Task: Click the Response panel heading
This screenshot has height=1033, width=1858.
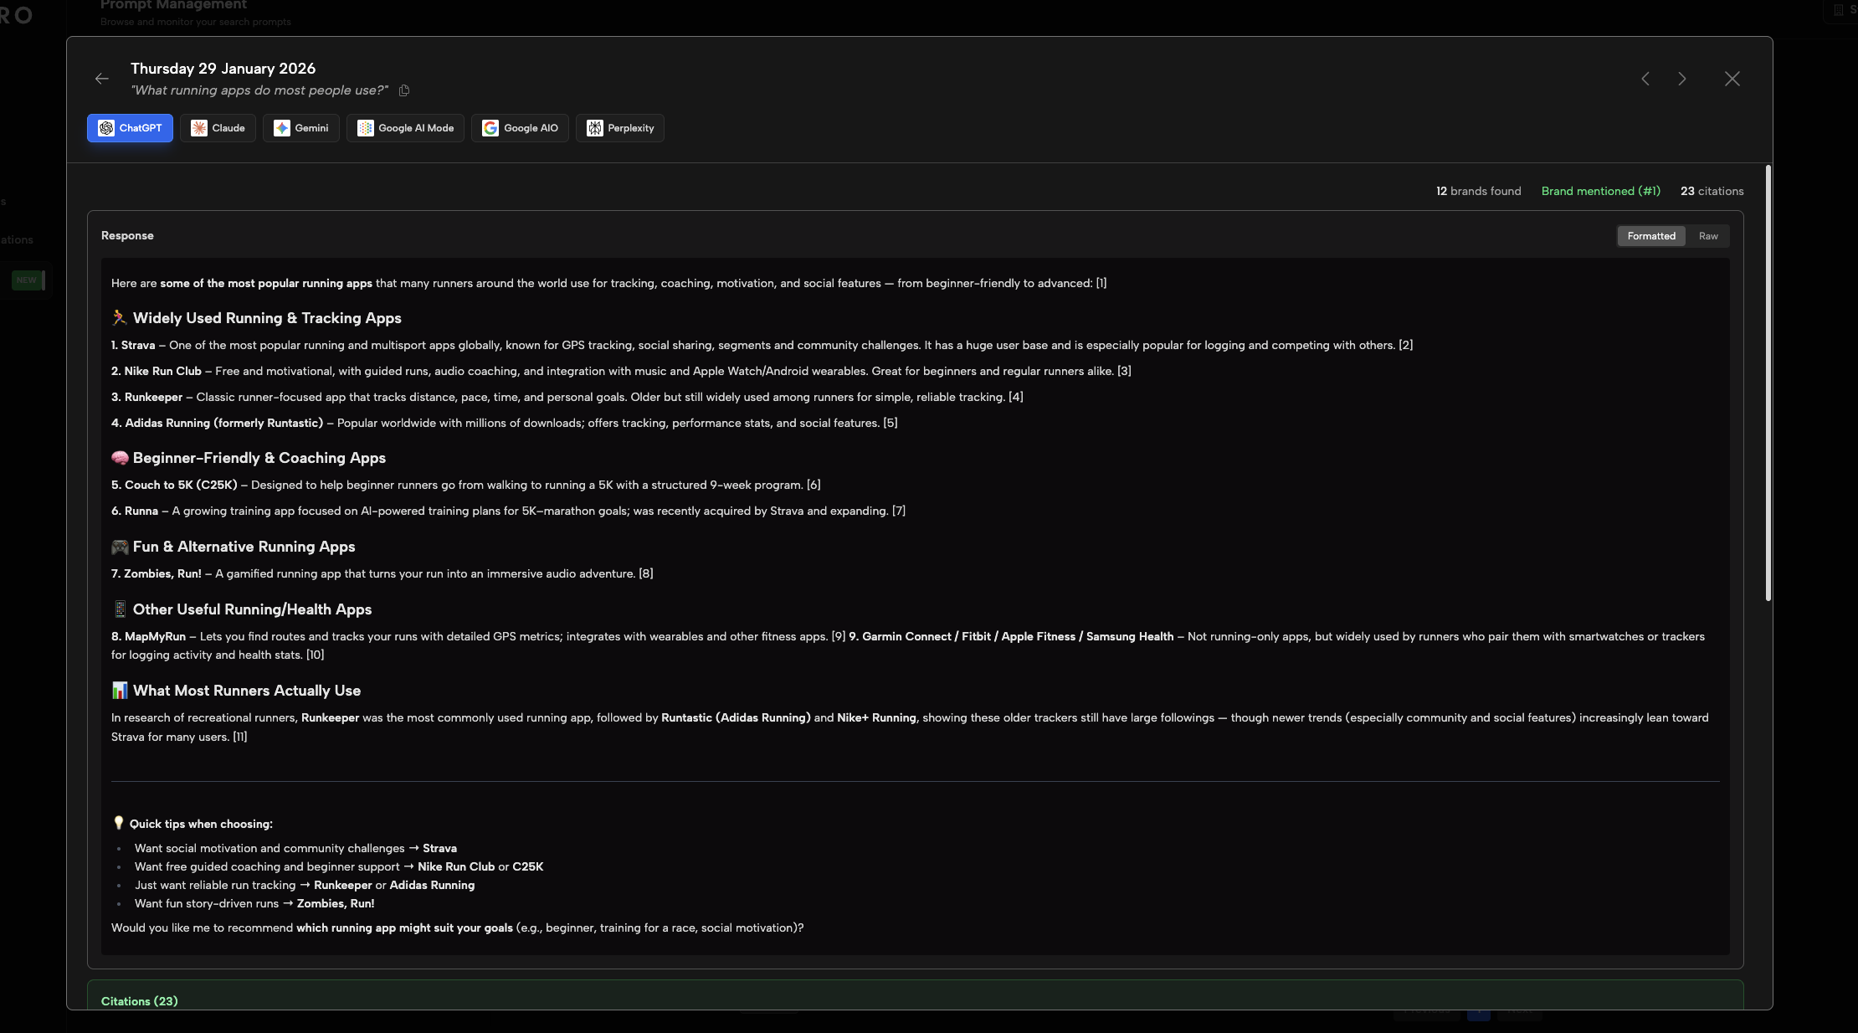Action: point(127,236)
